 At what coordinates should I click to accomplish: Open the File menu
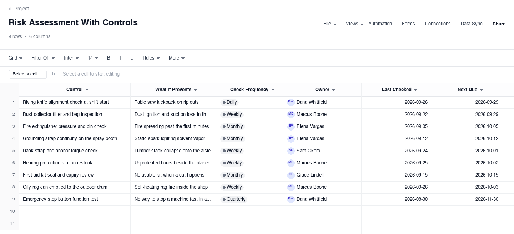pos(330,24)
